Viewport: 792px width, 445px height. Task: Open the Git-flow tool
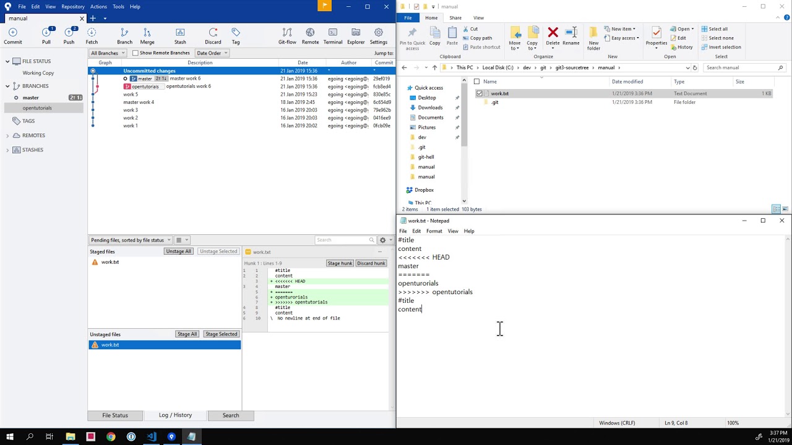[x=287, y=36]
